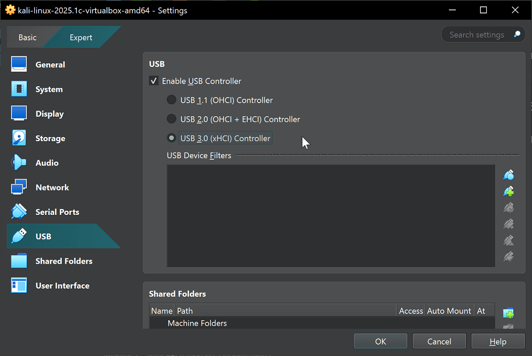Jump to the Serial Ports section

click(x=64, y=212)
